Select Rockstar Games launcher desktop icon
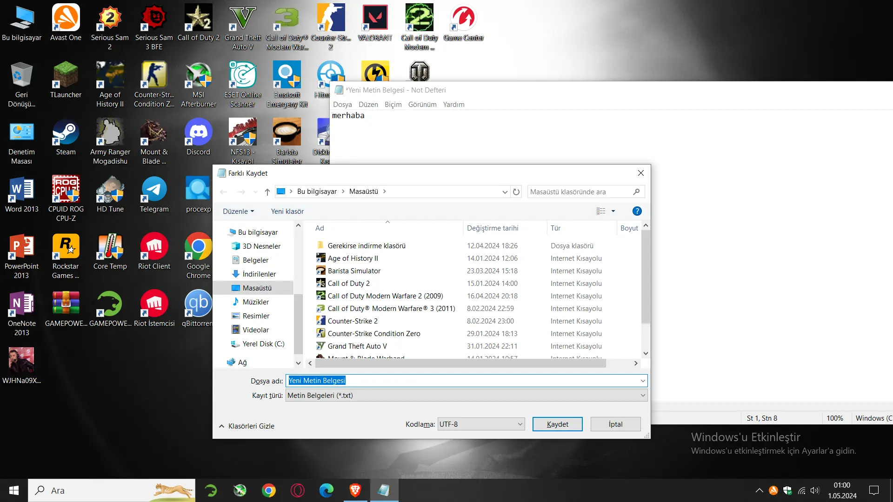 [66, 256]
